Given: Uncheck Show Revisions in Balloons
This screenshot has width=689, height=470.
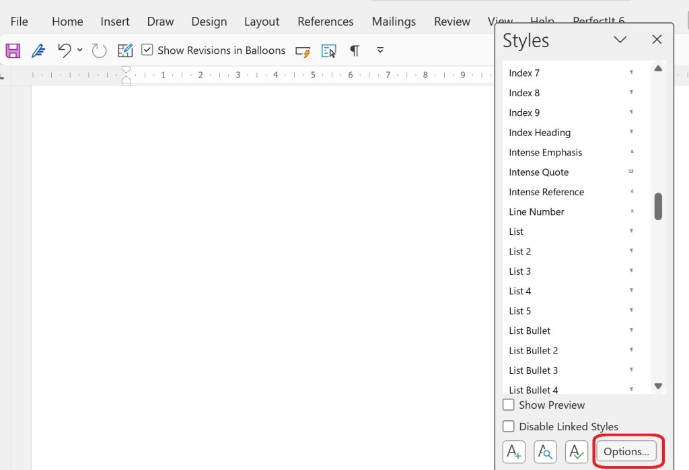Looking at the screenshot, I should pyautogui.click(x=147, y=51).
